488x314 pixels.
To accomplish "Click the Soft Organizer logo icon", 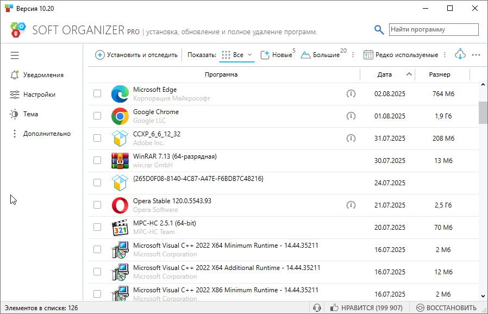I will [18, 30].
